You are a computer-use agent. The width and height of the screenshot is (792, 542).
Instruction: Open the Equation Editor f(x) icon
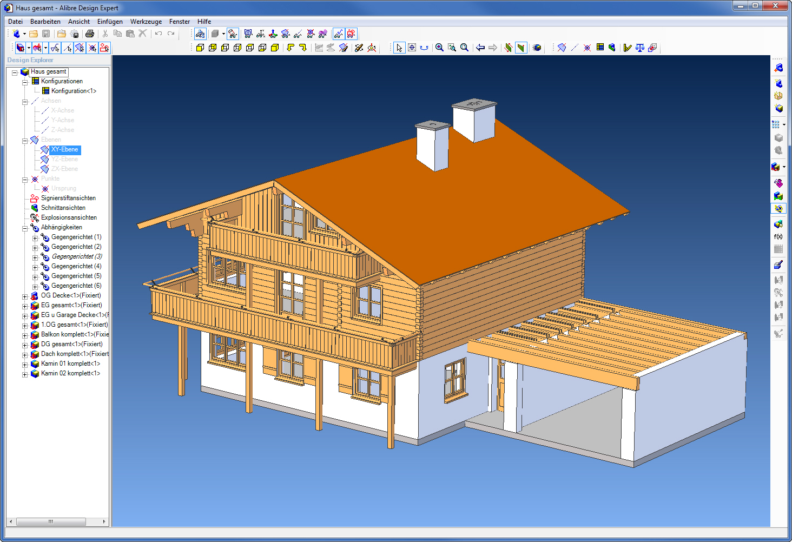click(x=778, y=237)
